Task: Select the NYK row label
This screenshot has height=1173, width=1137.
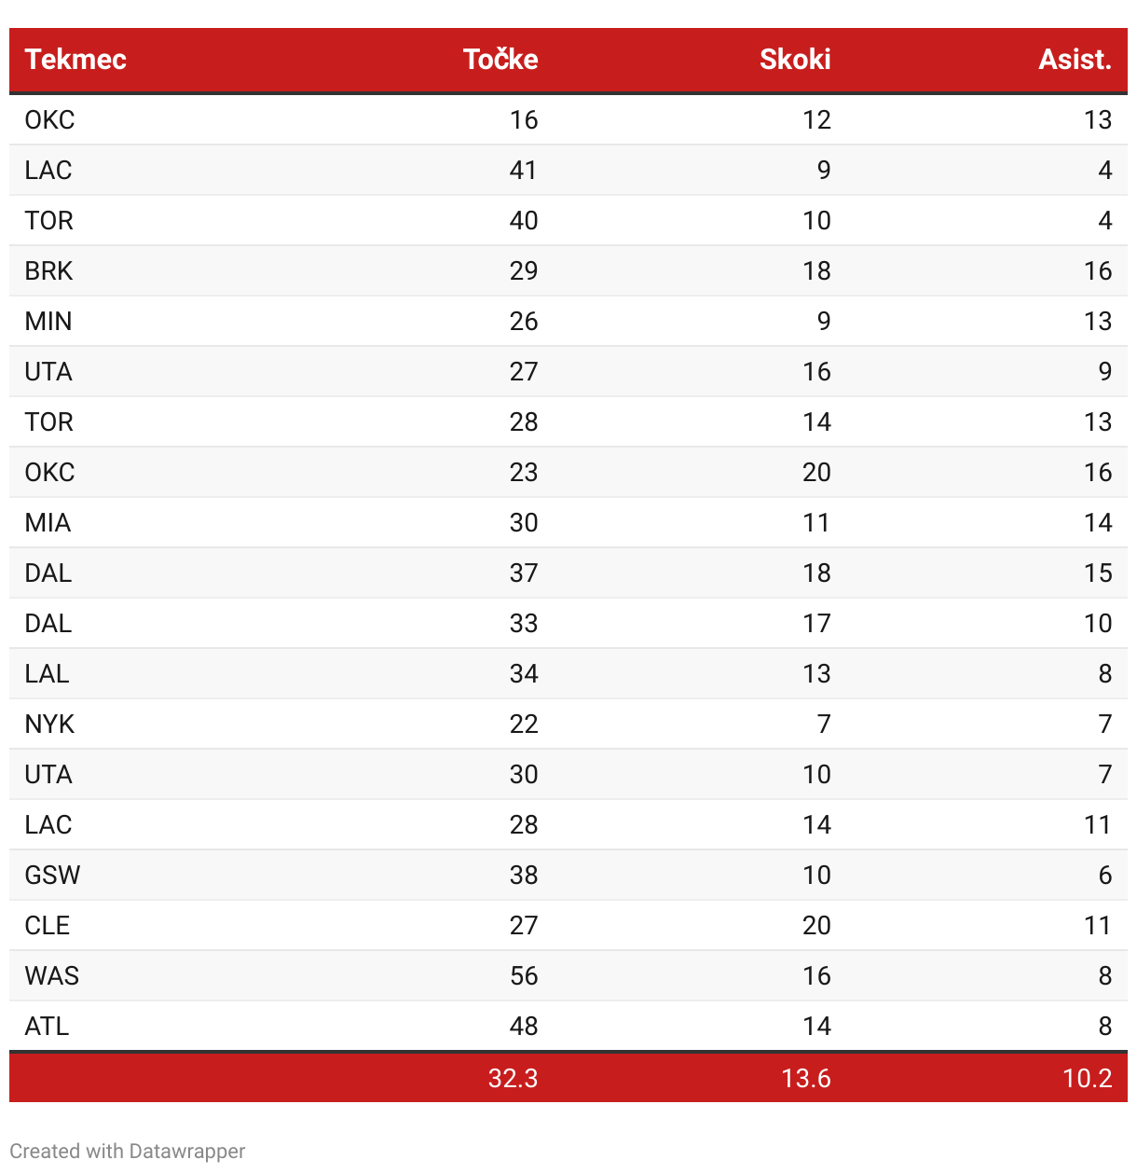Action: pyautogui.click(x=49, y=724)
